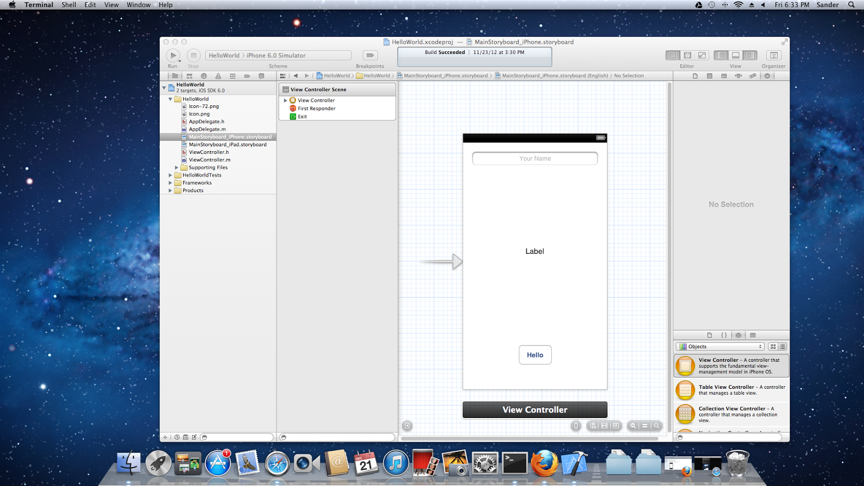Viewport: 864px width, 486px height.
Task: Expand the Frameworks group
Action: coord(170,183)
